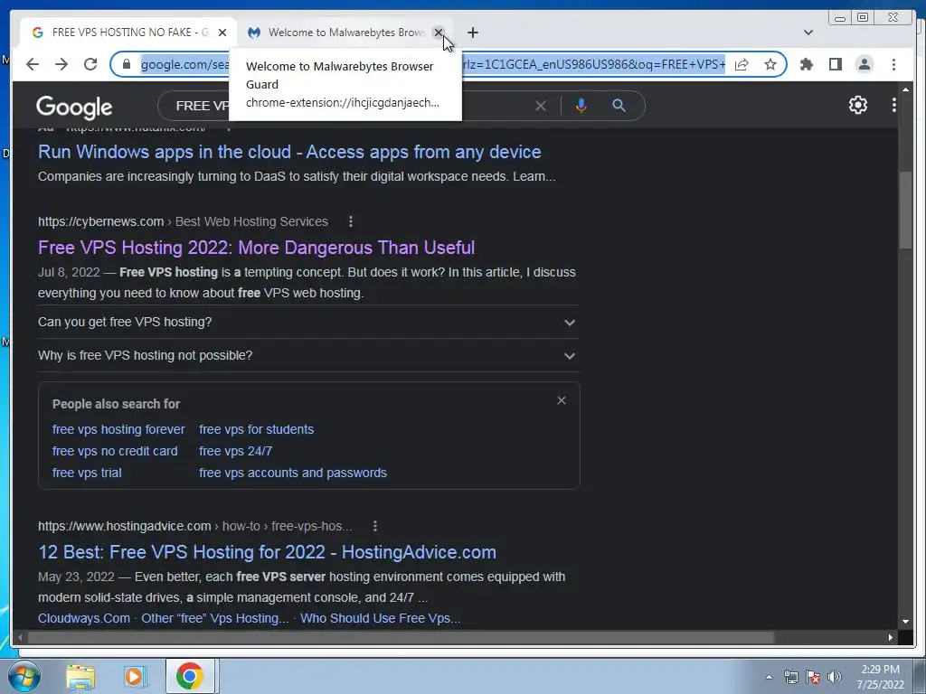926x694 pixels.
Task: Open Windows Explorer from taskbar
Action: click(x=80, y=676)
